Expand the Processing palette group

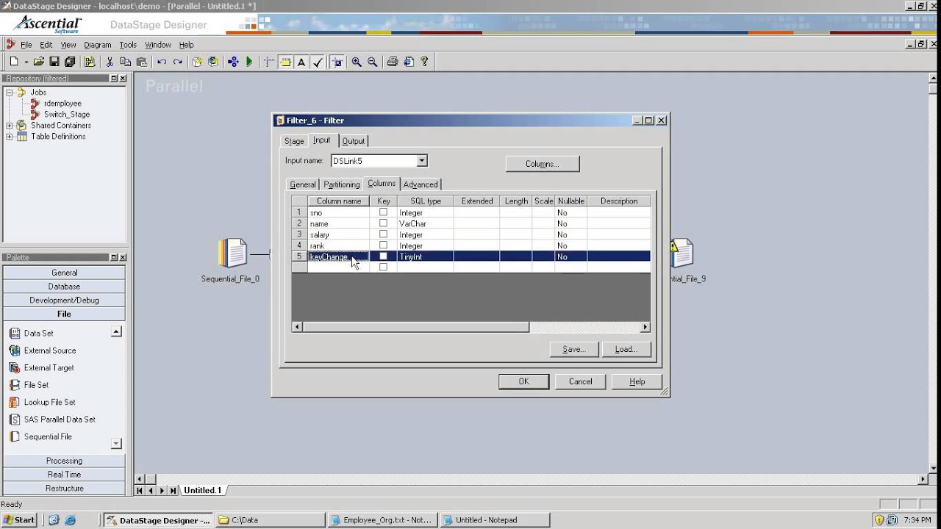(x=64, y=461)
